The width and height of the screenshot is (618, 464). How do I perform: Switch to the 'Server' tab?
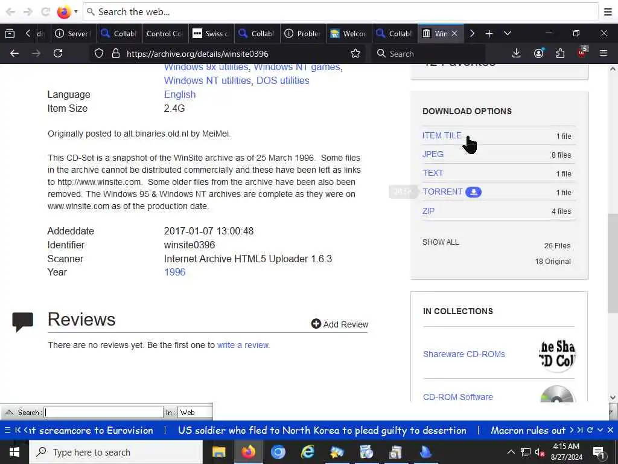point(72,34)
